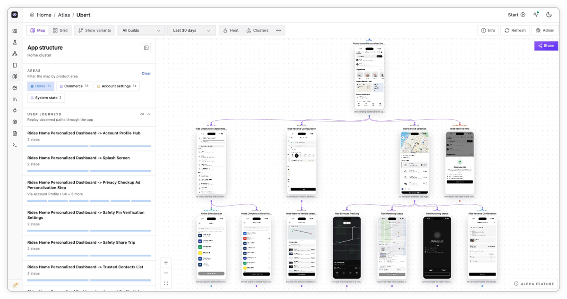
Task: Click the Airline Selection List screen thumbnail
Action: [211, 248]
